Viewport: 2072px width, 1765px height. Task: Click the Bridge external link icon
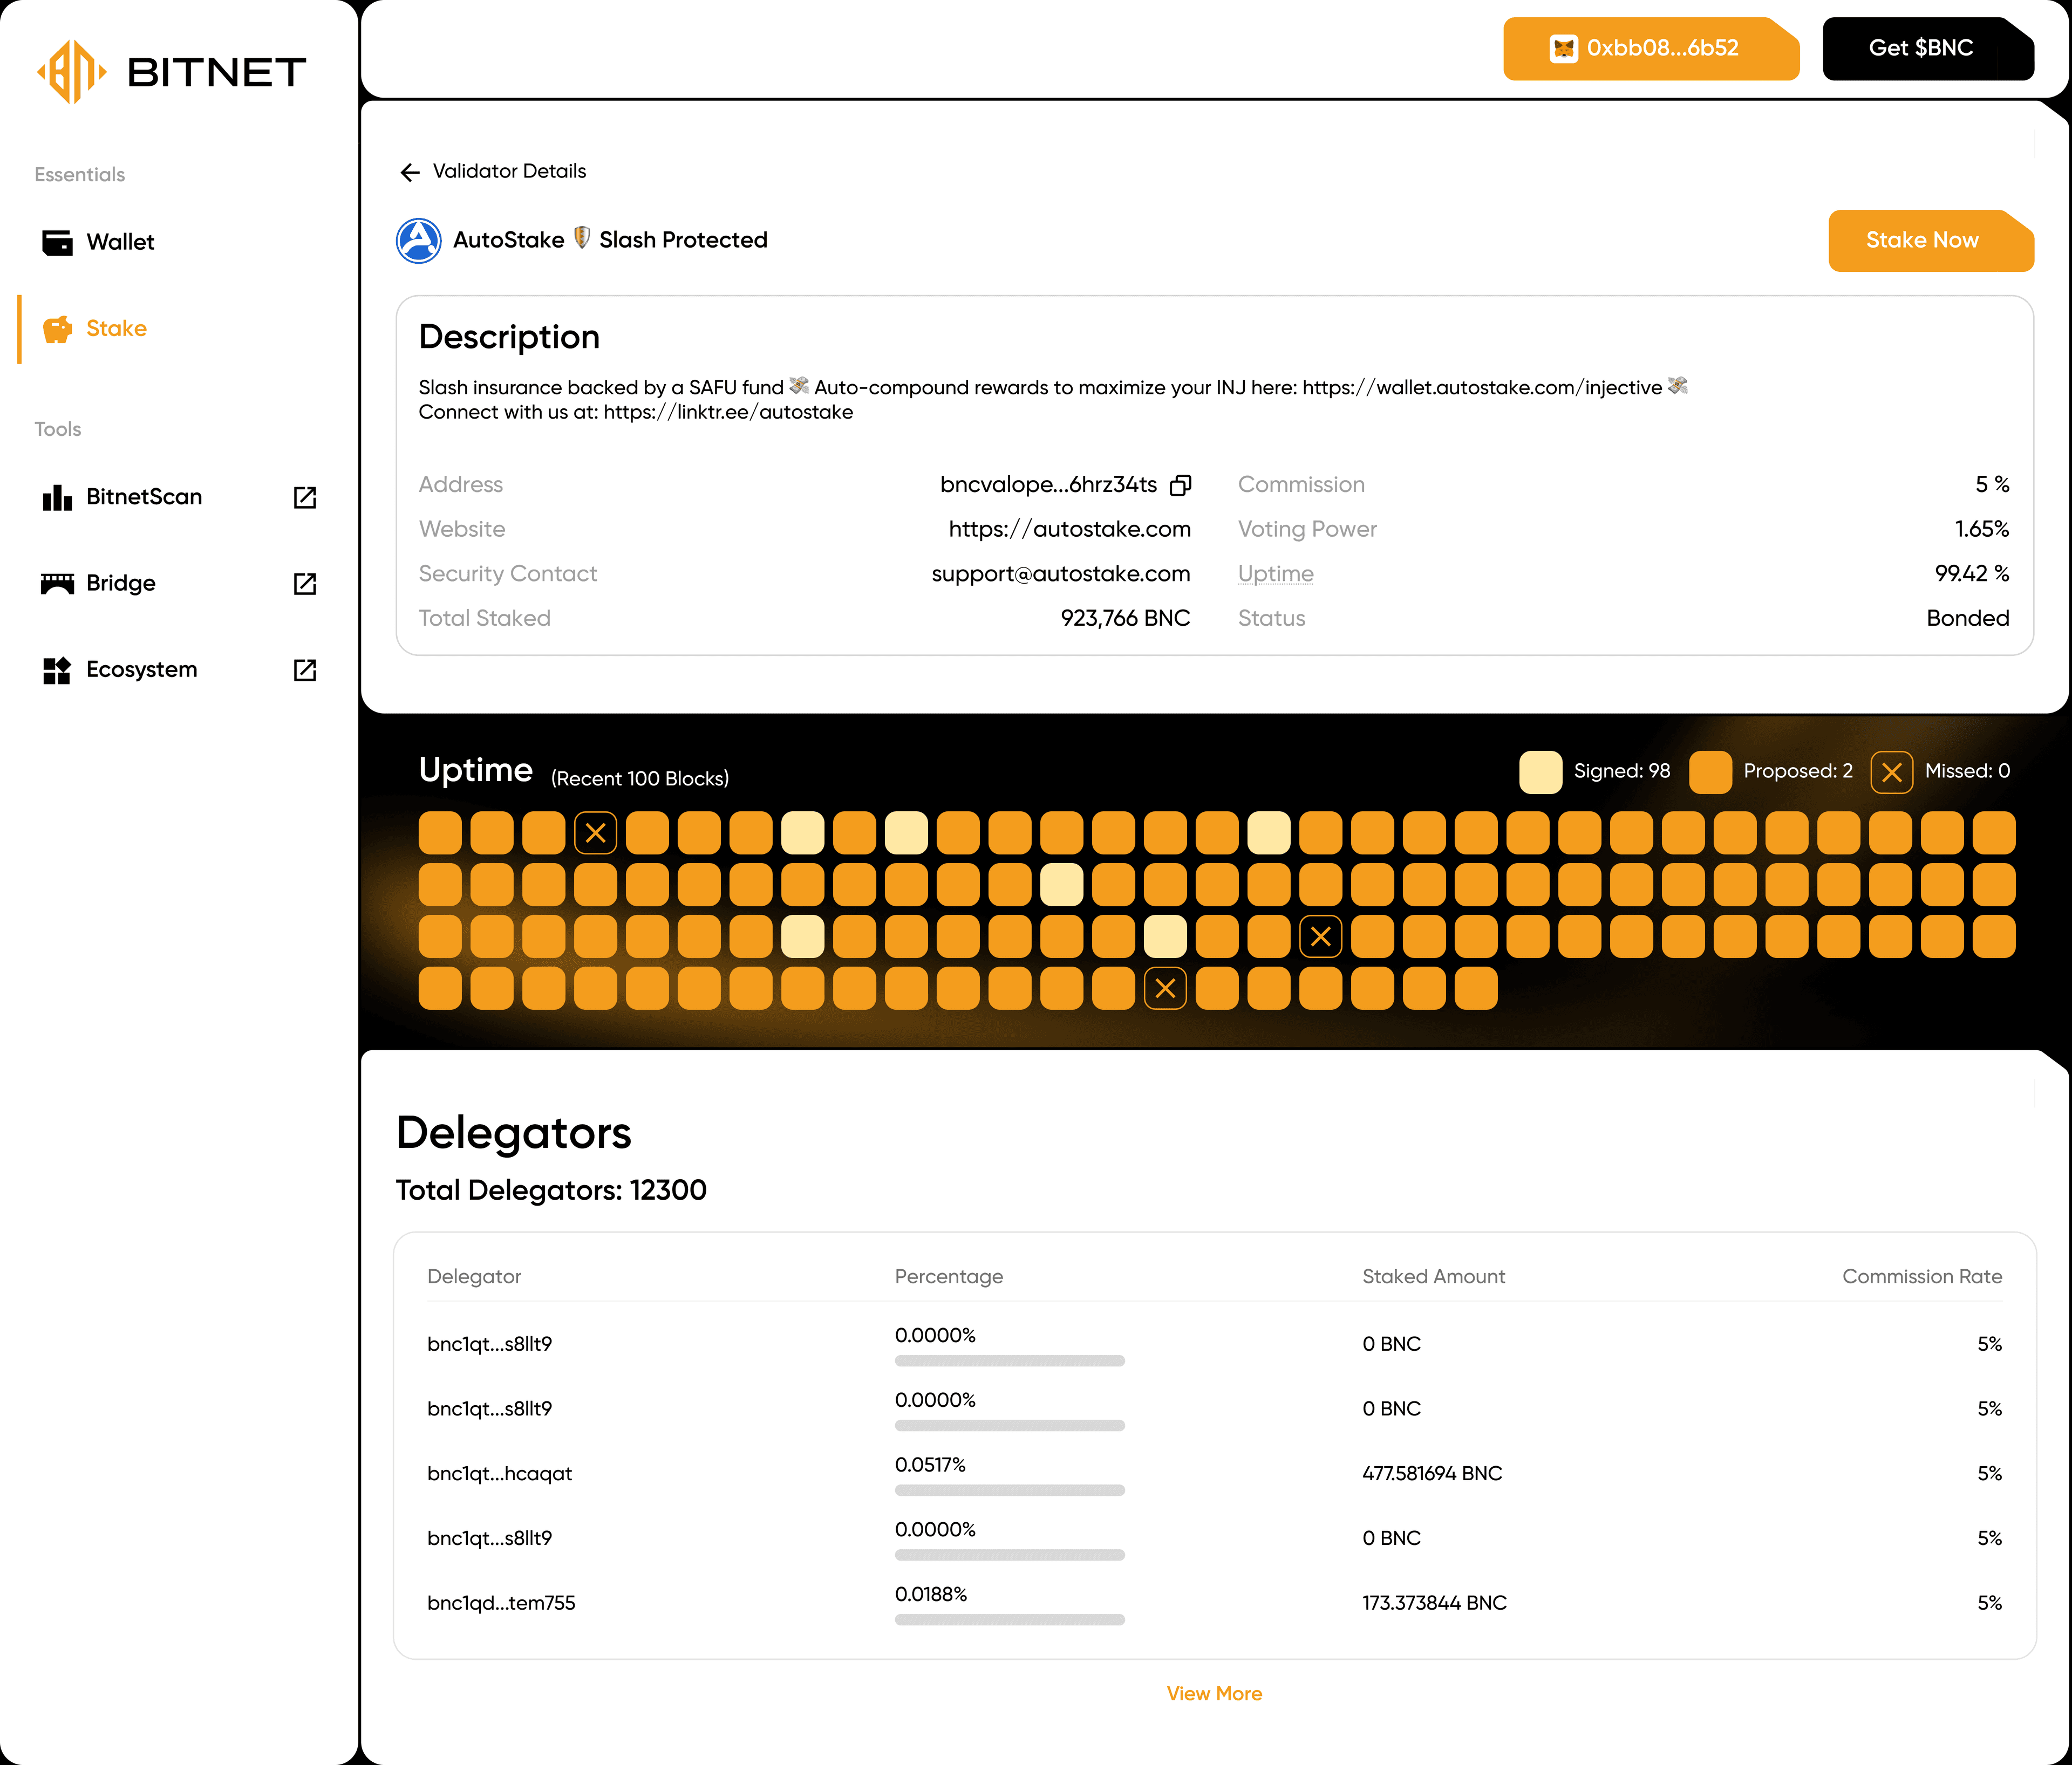pyautogui.click(x=304, y=584)
